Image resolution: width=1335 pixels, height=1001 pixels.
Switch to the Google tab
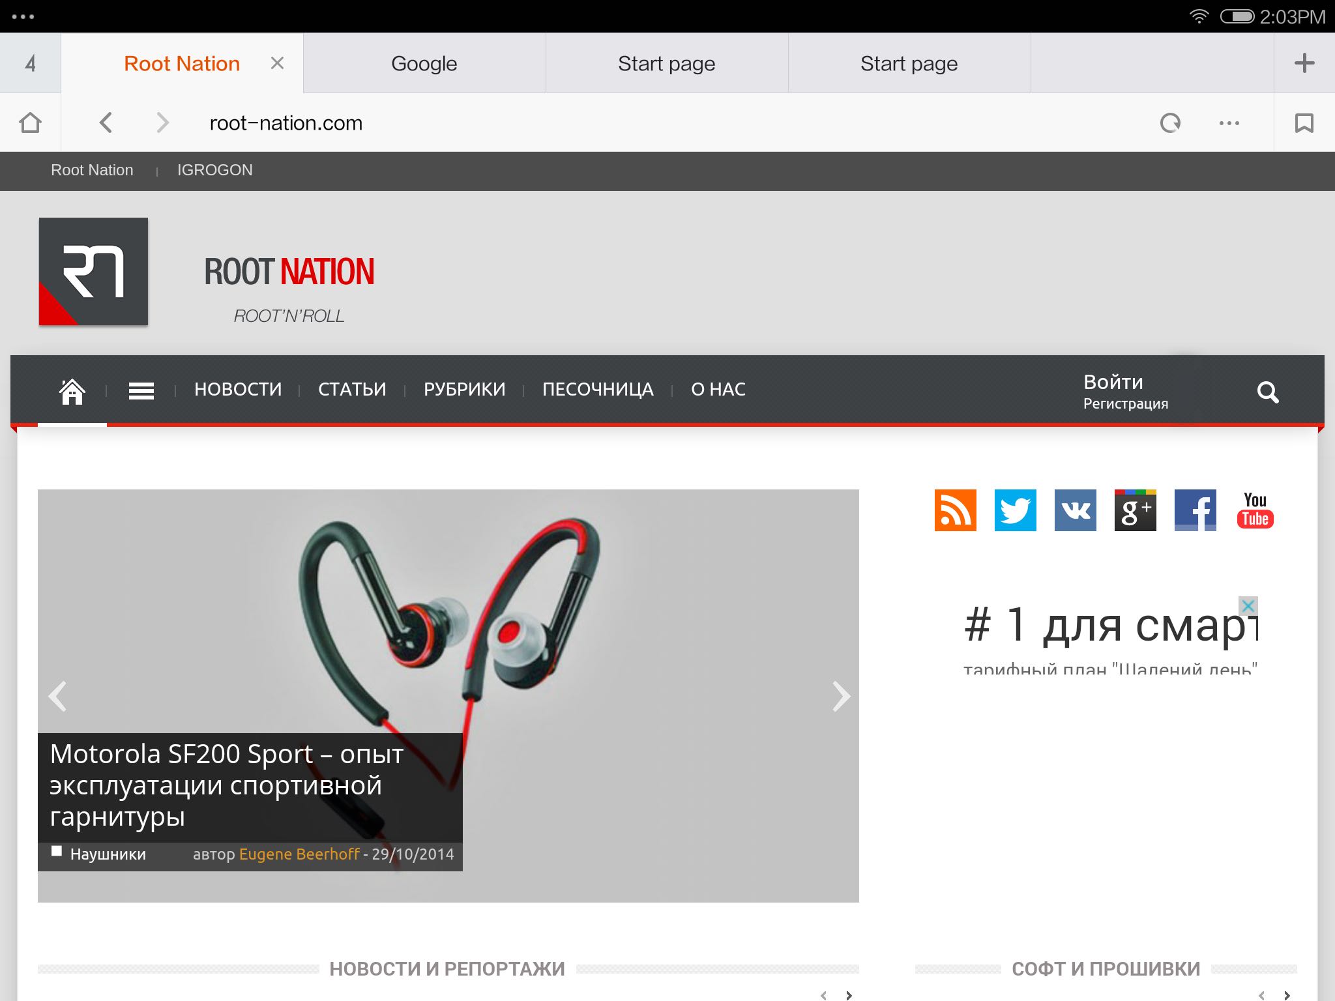424,63
